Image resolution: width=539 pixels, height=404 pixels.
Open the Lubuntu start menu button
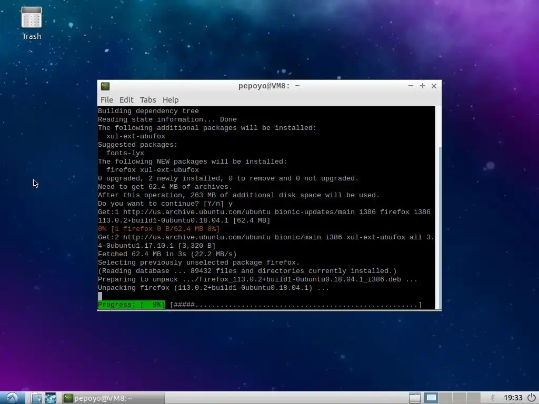click(13, 398)
